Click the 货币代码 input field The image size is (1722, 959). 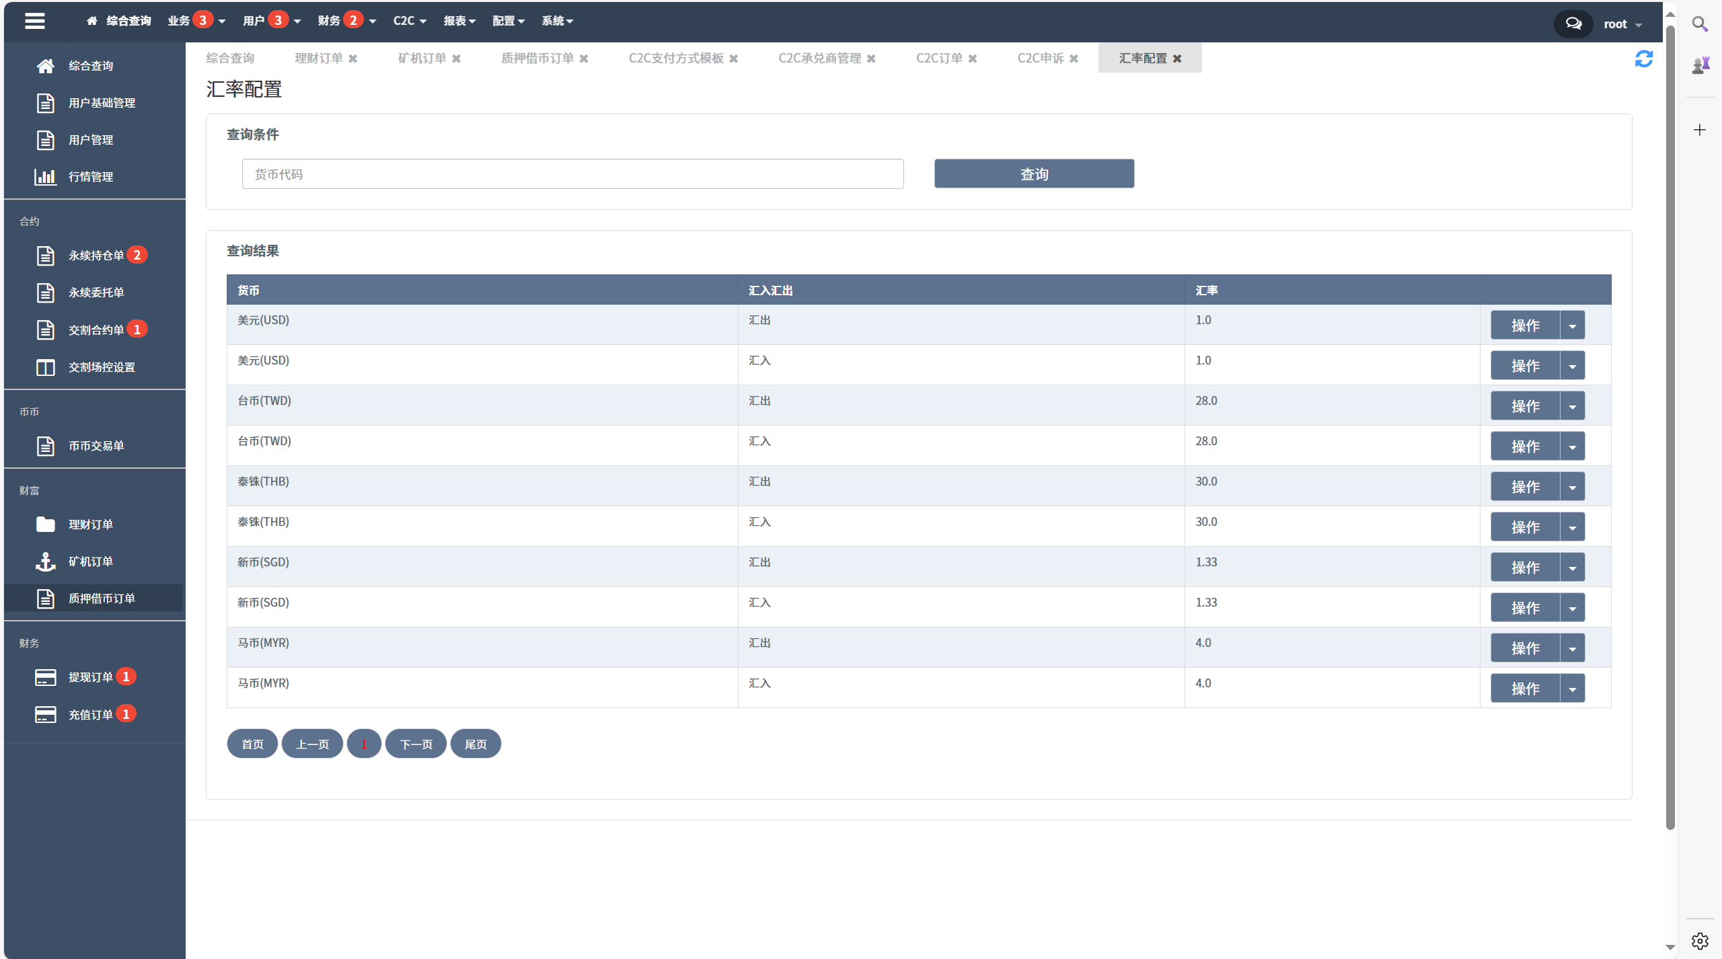(573, 174)
